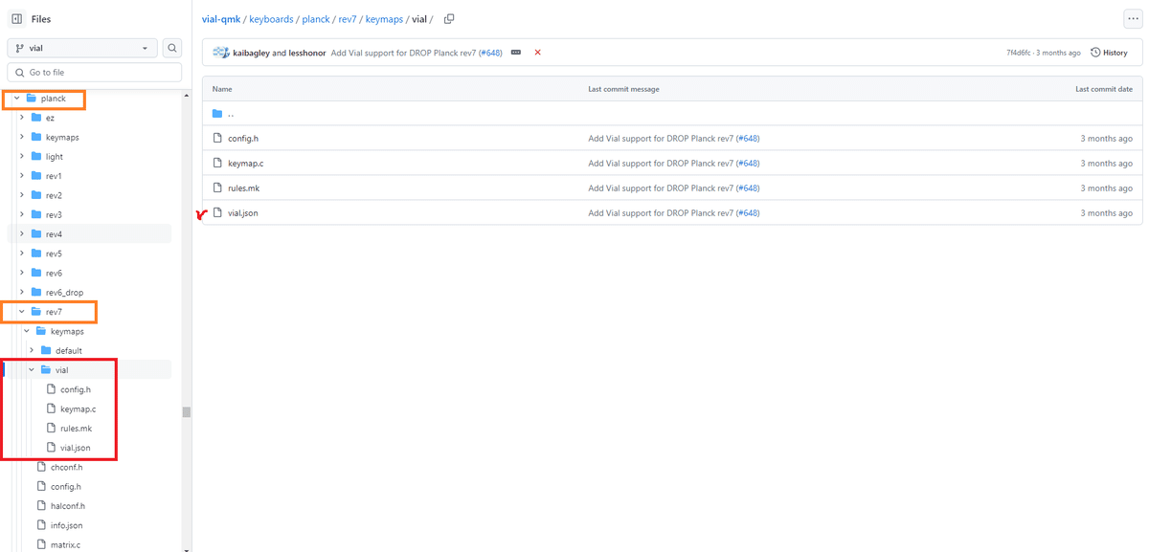The height and width of the screenshot is (552, 1149).
Task: Copy the path with the copy icon
Action: [x=449, y=19]
